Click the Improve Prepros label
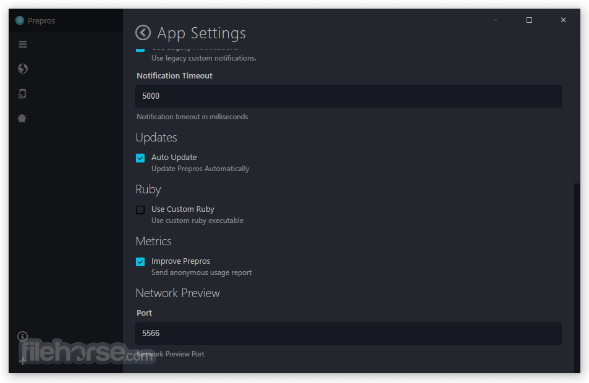Viewport: 589px width, 383px height. (180, 261)
